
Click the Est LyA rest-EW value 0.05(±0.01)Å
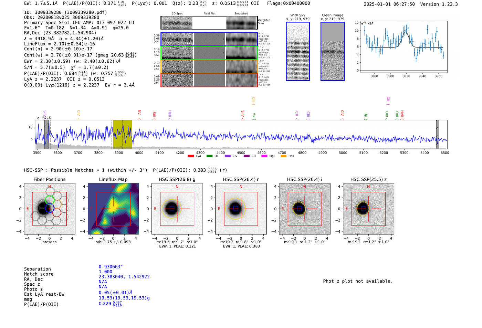pyautogui.click(x=116, y=293)
